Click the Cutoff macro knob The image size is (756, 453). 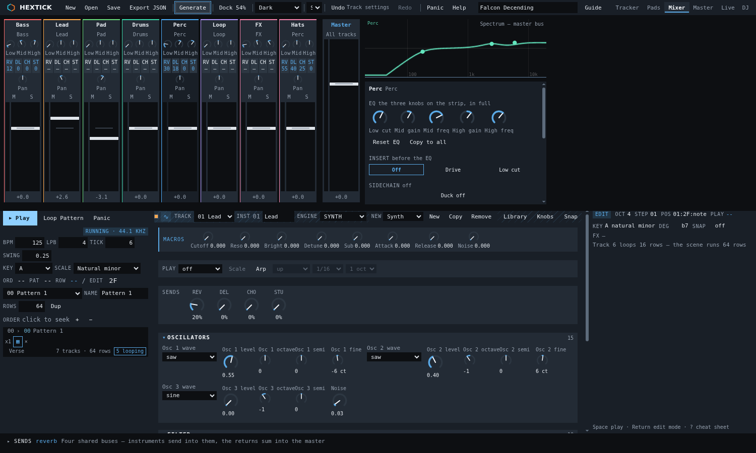tap(208, 237)
